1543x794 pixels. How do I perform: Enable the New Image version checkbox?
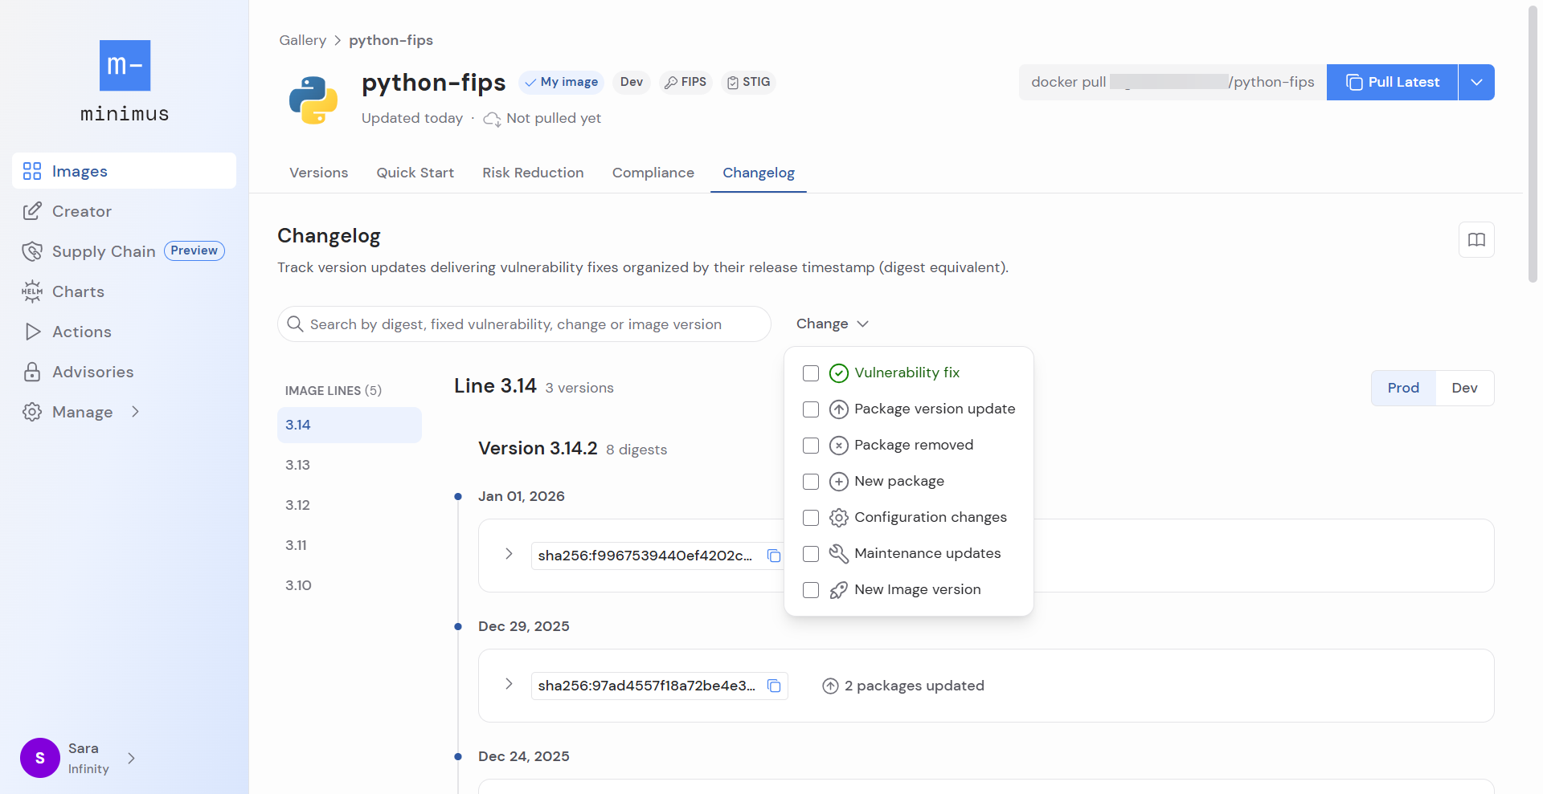(810, 589)
